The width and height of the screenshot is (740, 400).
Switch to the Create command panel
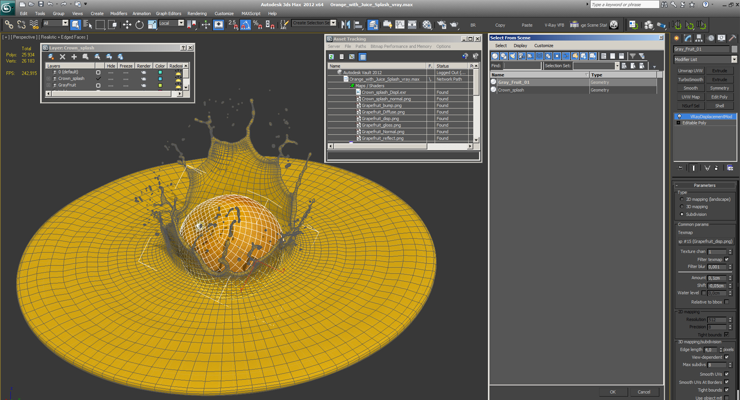[x=677, y=38]
